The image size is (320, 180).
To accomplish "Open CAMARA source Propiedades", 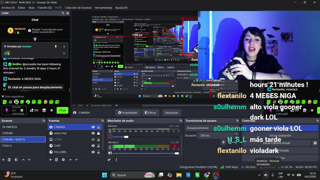I will coord(128,113).
